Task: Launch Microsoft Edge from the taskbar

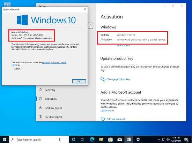Action: coord(92,139)
